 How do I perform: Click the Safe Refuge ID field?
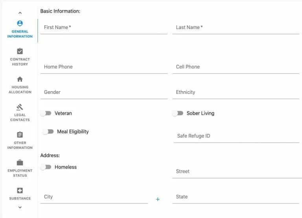(x=236, y=136)
